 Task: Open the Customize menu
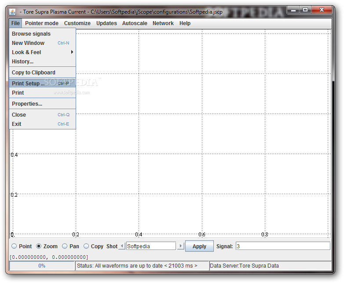pos(77,23)
